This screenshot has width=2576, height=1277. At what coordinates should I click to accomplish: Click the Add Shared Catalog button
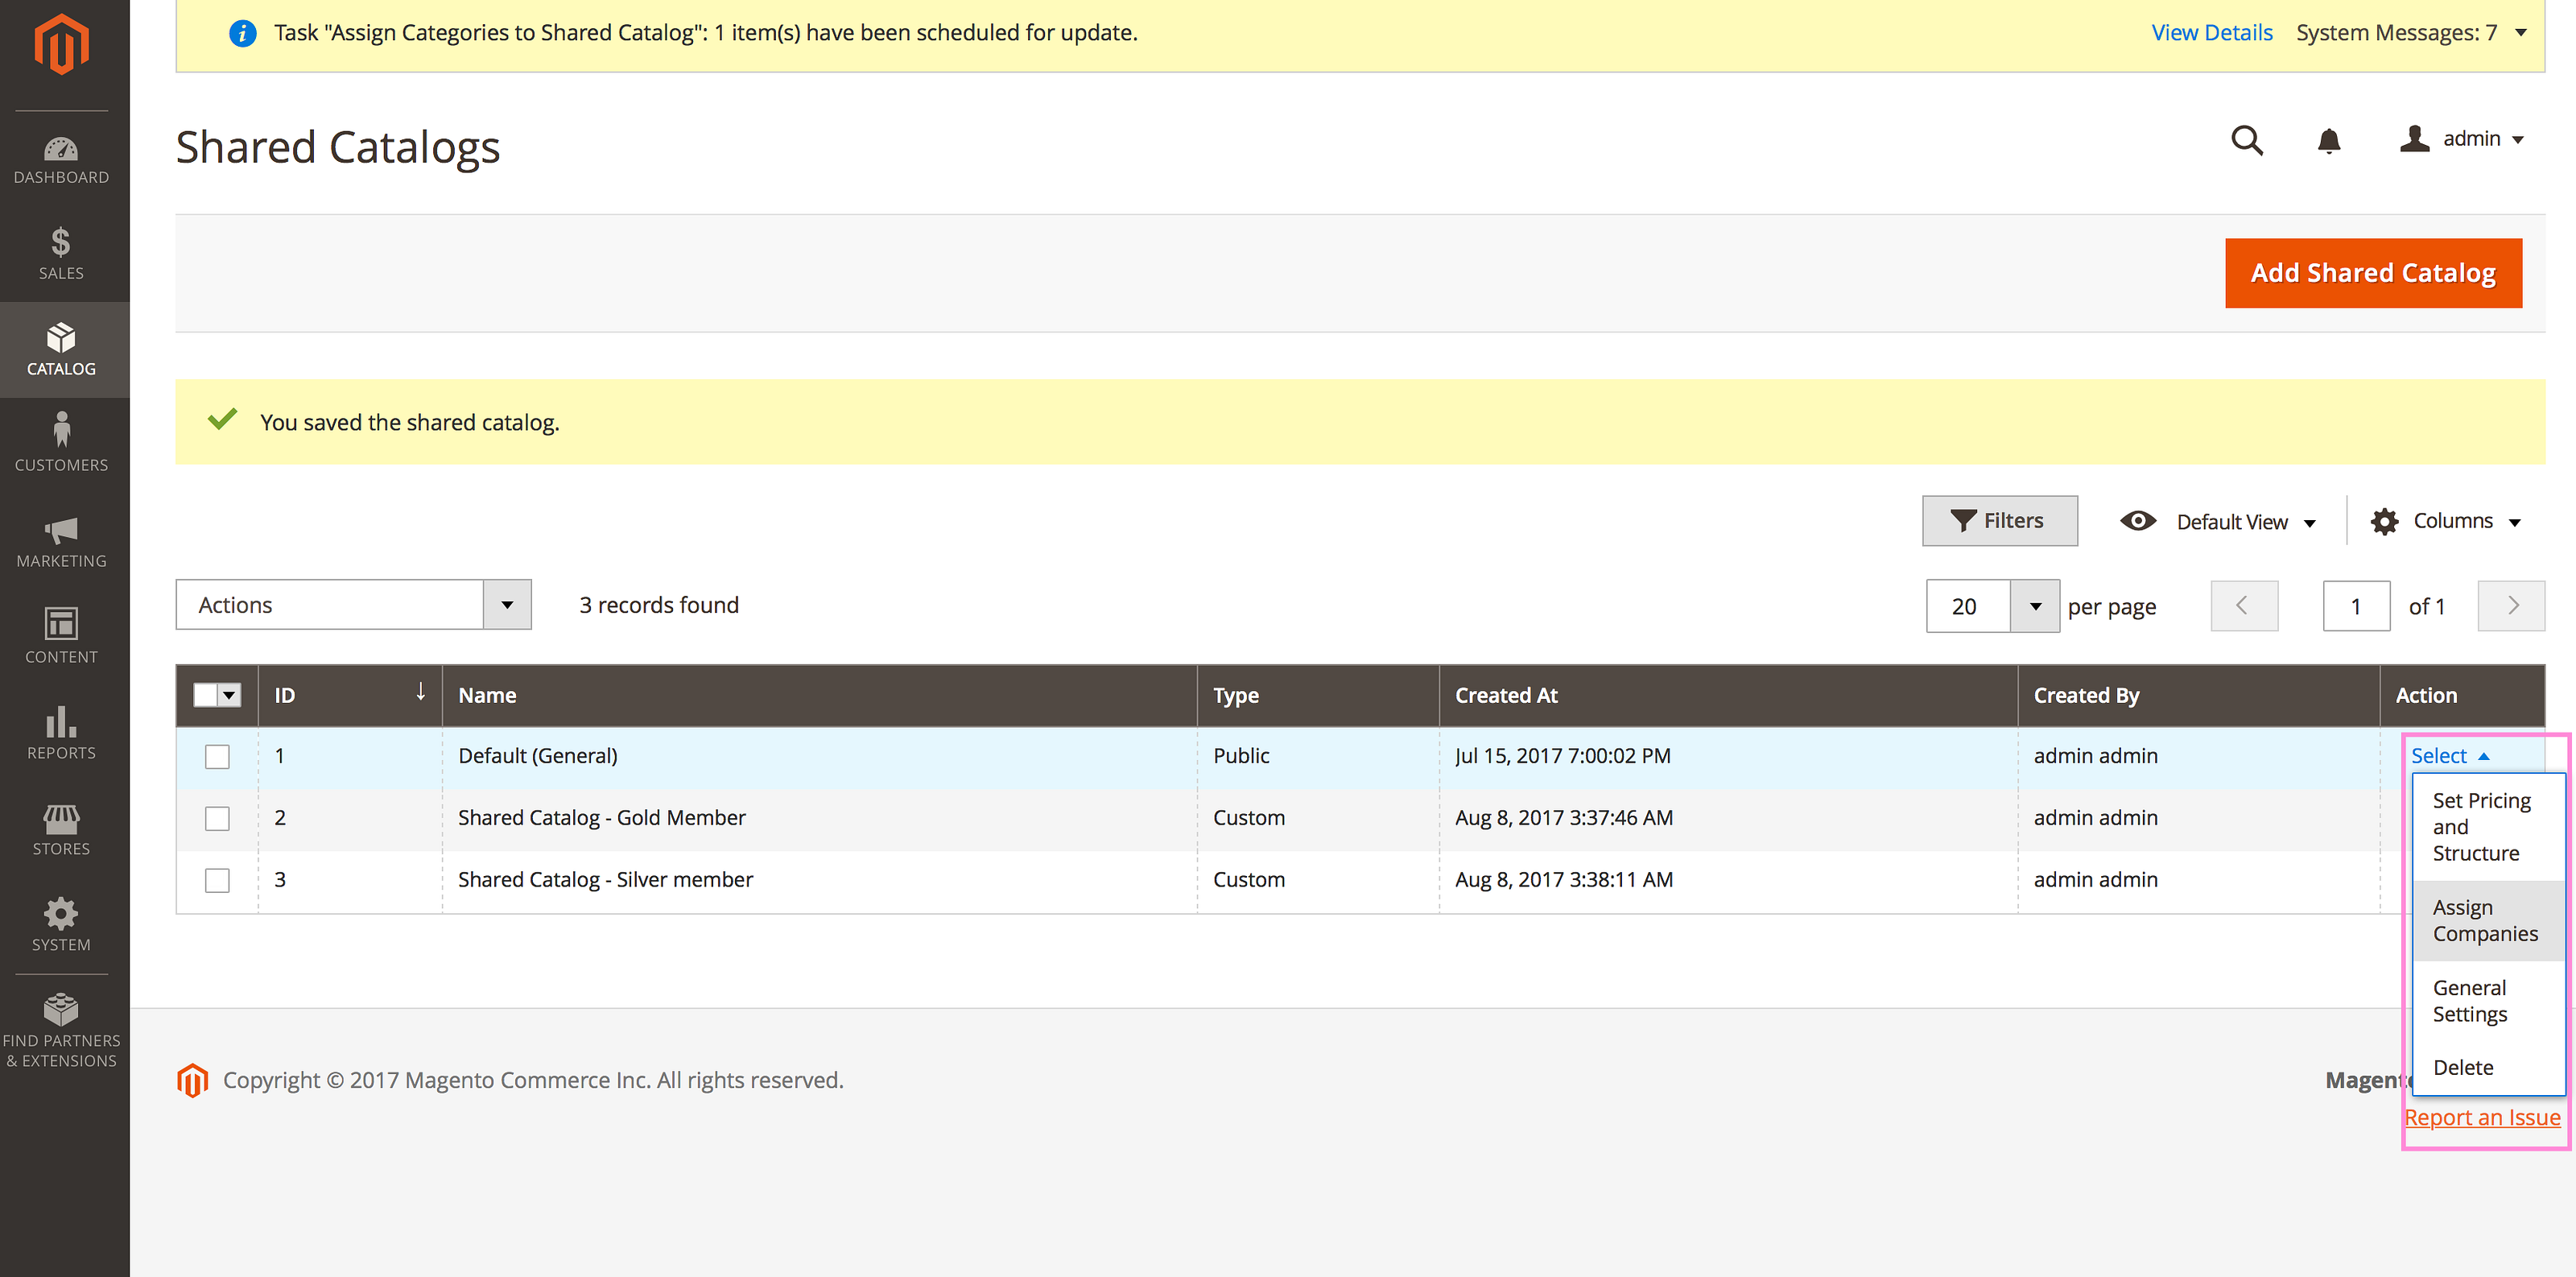coord(2372,273)
